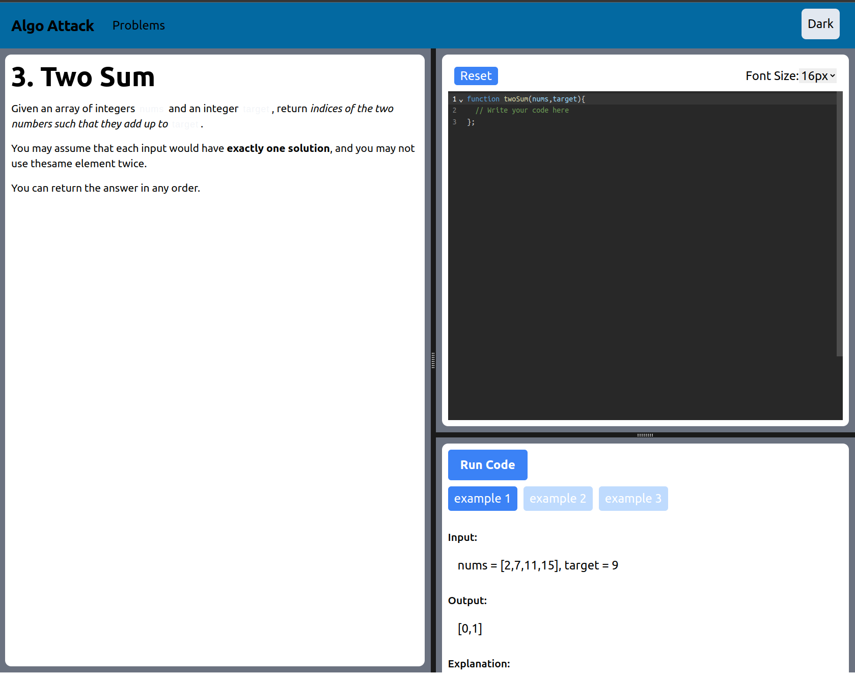Switch to example 2 tab
The image size is (855, 675).
click(558, 499)
